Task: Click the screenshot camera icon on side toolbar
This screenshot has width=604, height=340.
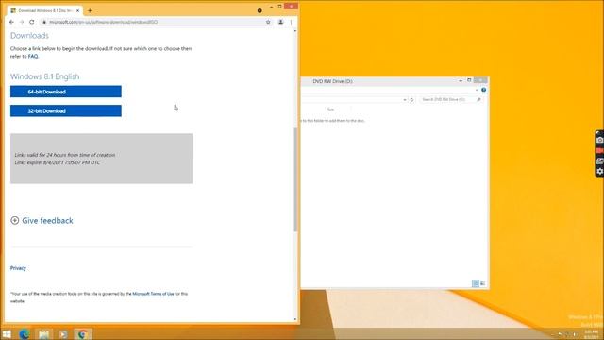Action: pos(600,141)
